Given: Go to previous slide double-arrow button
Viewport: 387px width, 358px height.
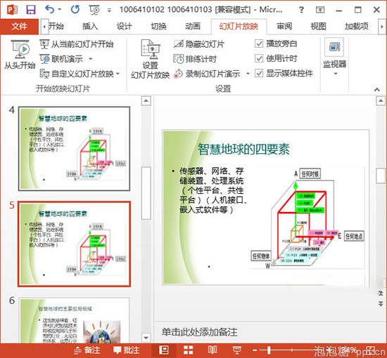Looking at the screenshot, I should coord(381,293).
